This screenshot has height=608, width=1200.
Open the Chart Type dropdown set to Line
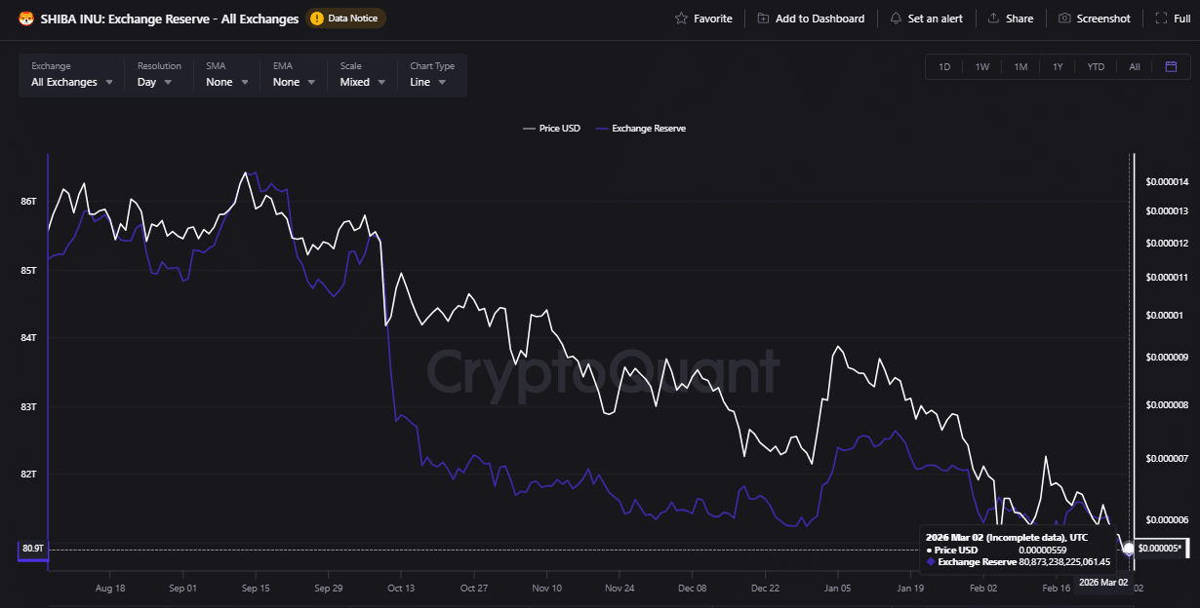(x=428, y=82)
